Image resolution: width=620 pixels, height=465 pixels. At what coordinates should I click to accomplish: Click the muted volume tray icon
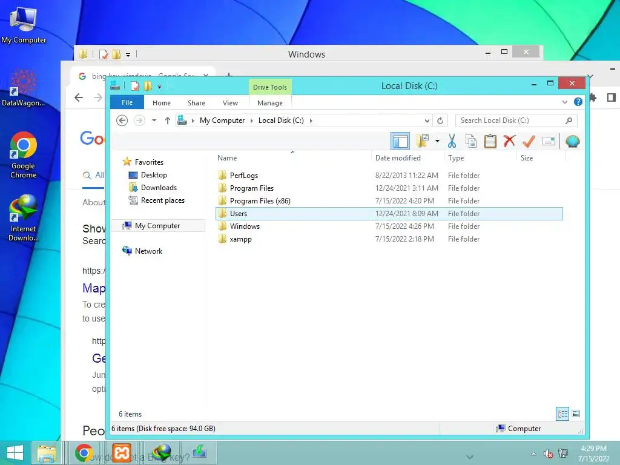tap(547, 454)
